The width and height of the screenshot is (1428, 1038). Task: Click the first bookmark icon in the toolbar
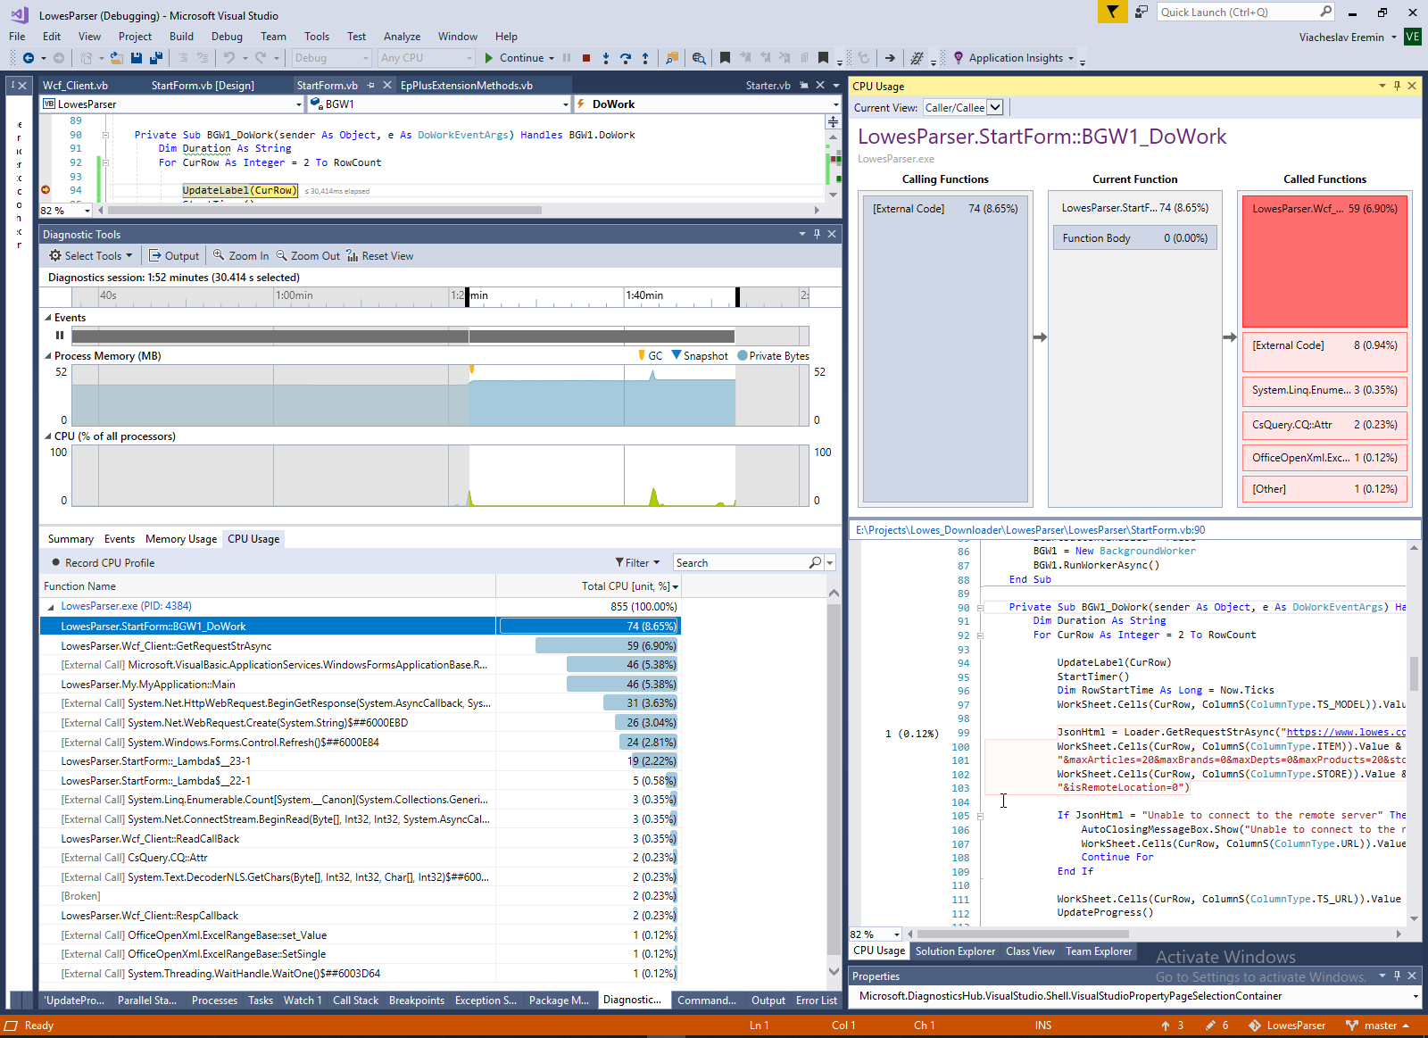tap(725, 58)
